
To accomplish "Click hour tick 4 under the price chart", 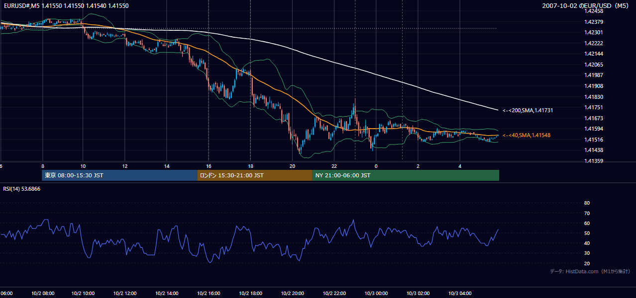I will point(460,166).
